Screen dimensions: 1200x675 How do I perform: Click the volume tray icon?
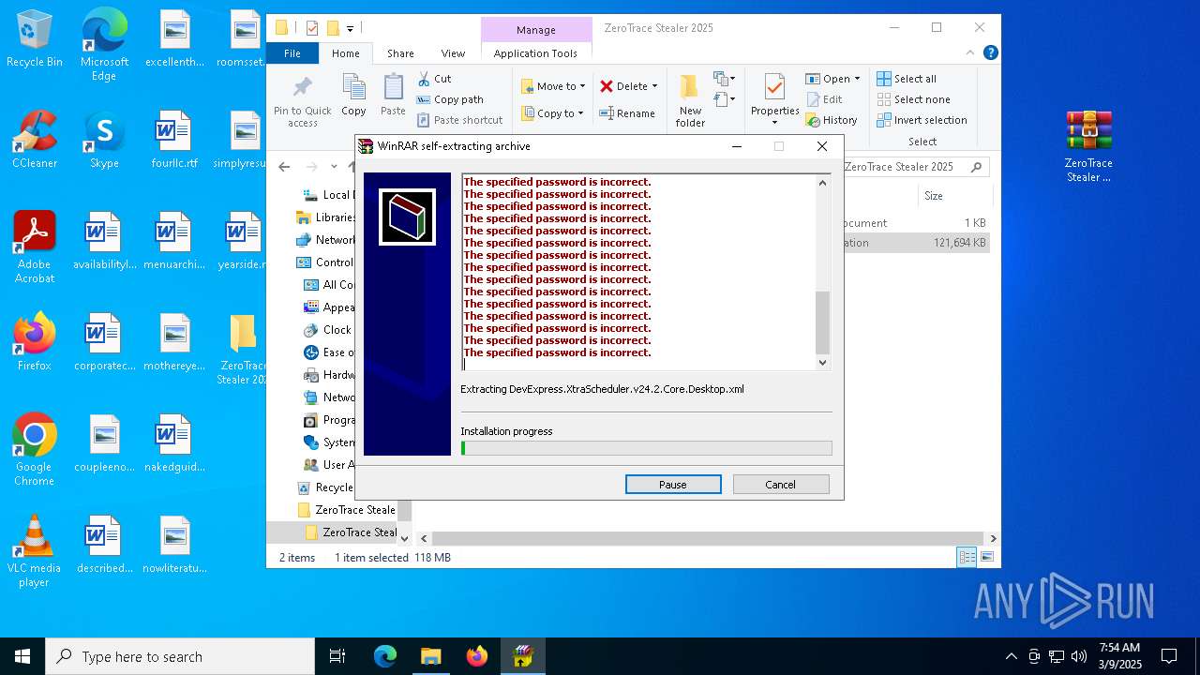coord(1079,656)
